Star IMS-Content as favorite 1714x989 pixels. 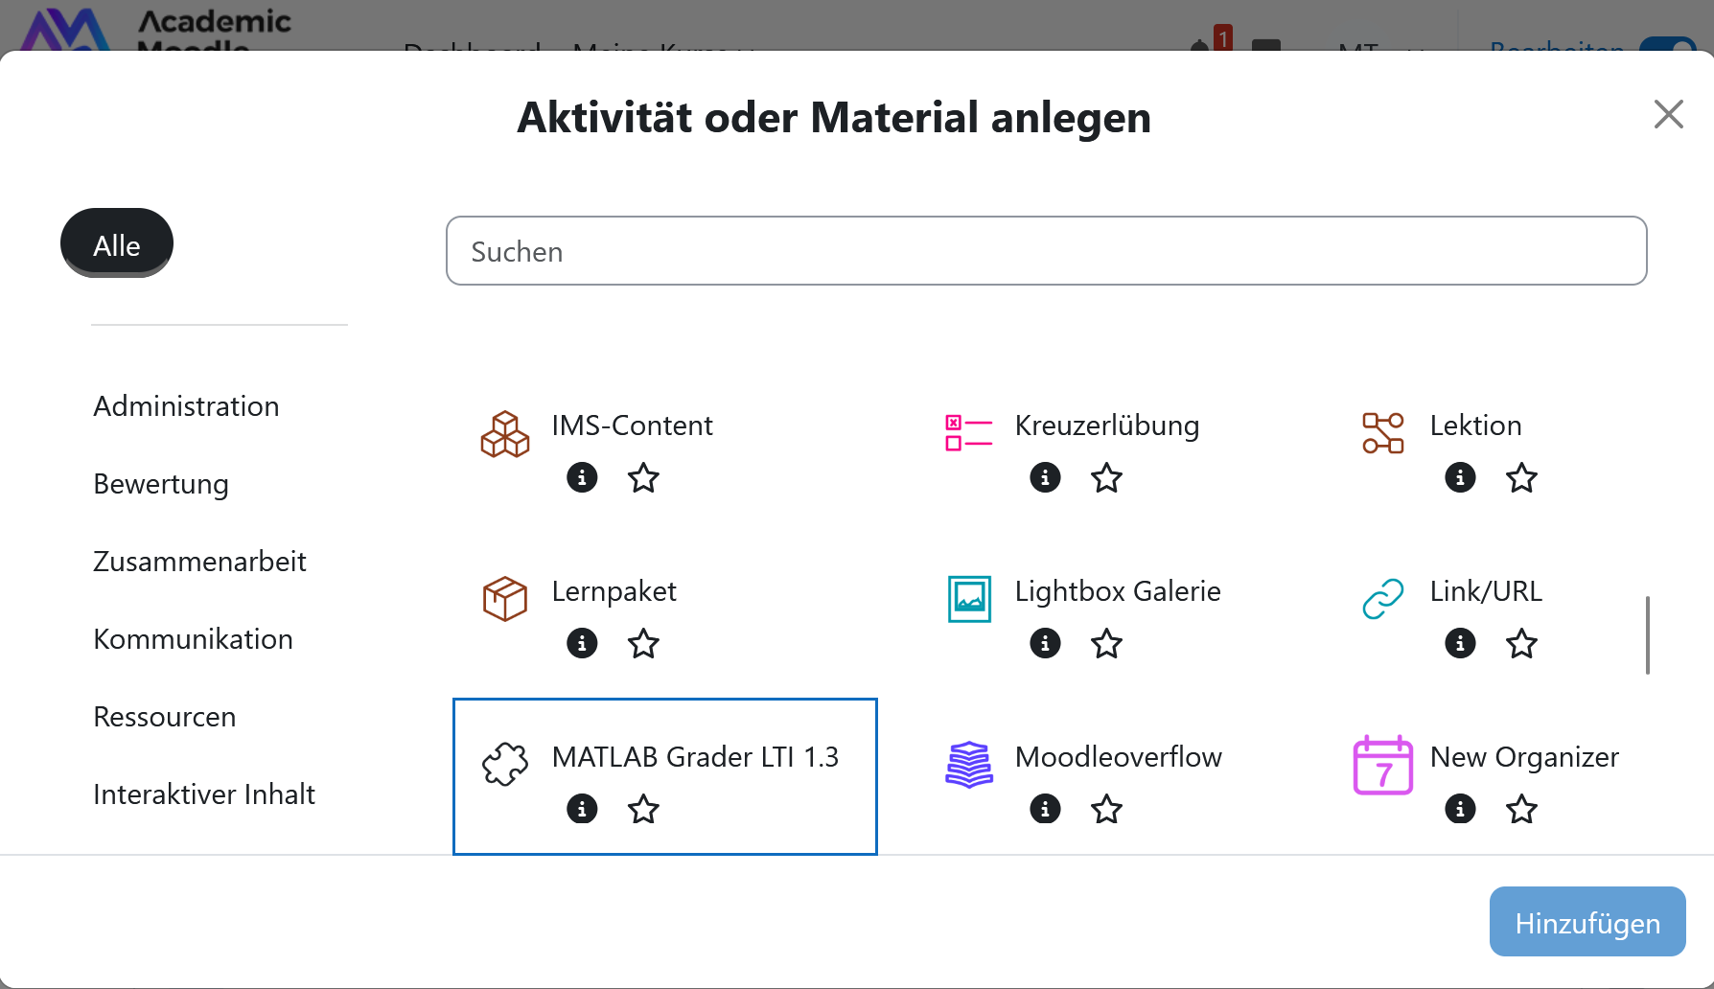(x=643, y=477)
